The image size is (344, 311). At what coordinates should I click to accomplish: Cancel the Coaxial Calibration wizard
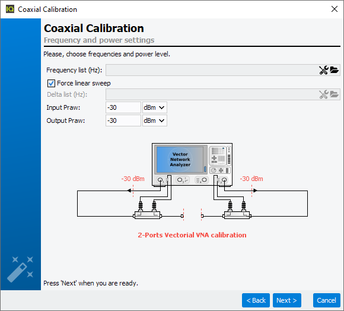click(x=326, y=300)
